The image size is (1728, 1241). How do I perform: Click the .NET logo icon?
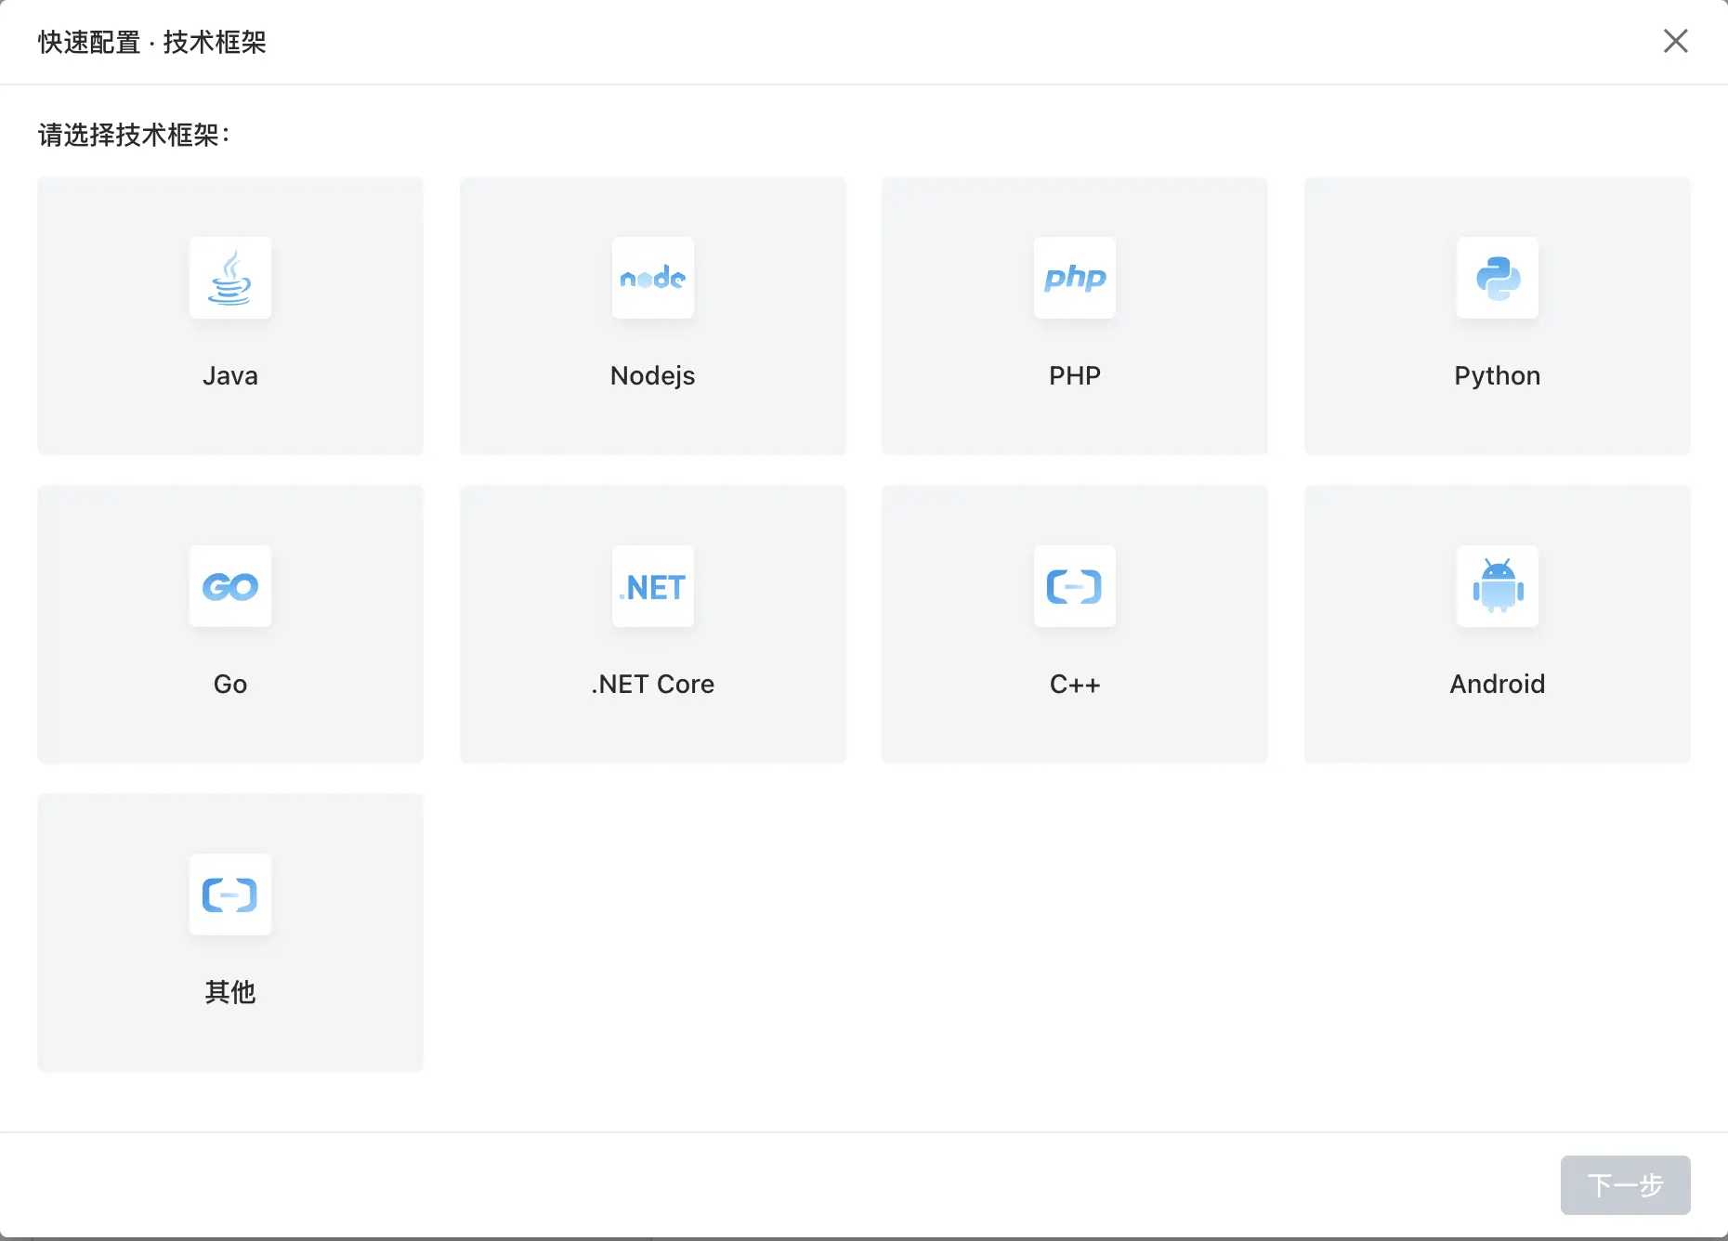tap(653, 586)
